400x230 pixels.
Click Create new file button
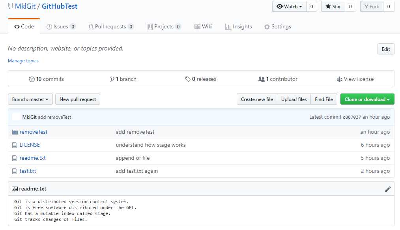point(257,99)
